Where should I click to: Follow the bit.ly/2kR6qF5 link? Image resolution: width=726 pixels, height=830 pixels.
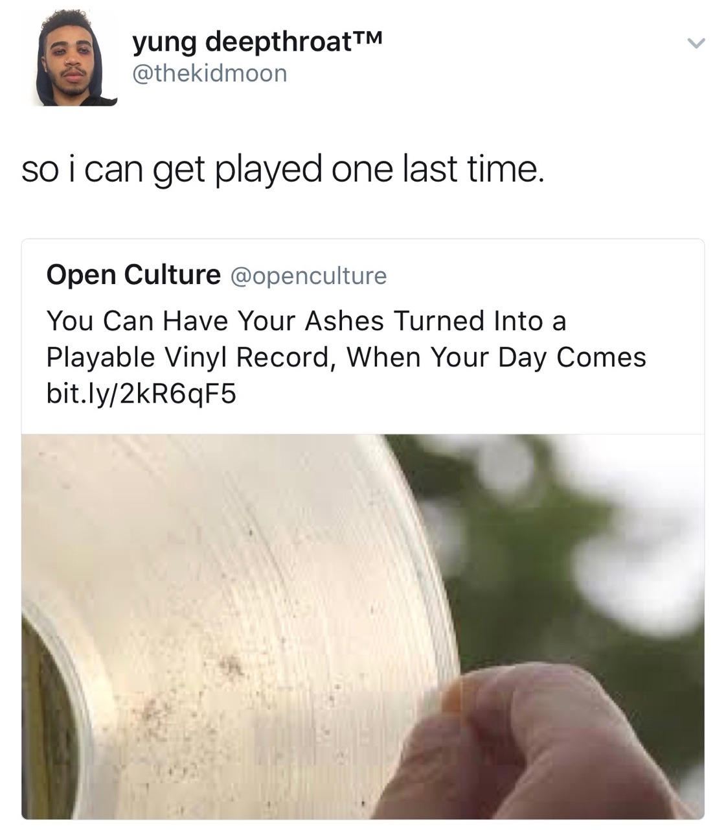tap(141, 393)
